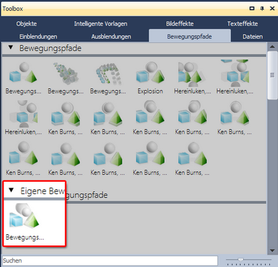278x267 pixels.
Task: Click the pin icon in Toolbox title bar
Action: 262,9
